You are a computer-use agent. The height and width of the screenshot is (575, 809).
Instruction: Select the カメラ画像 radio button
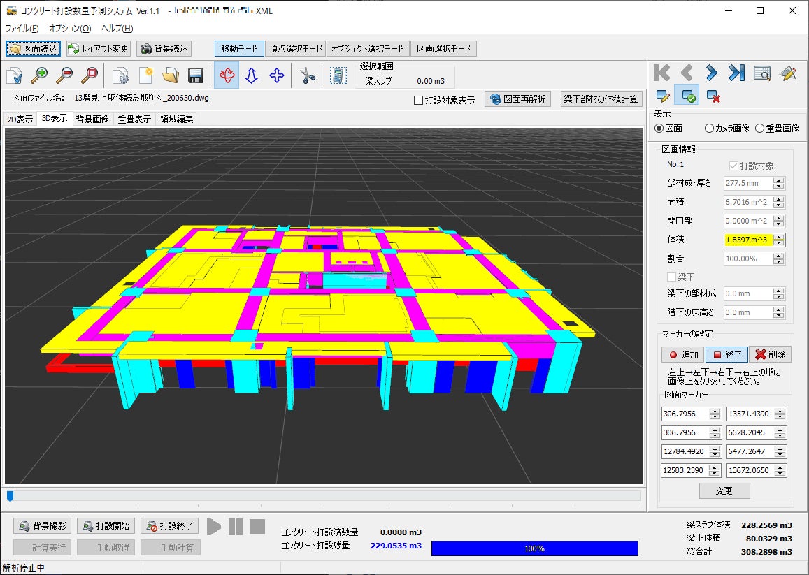tap(710, 129)
